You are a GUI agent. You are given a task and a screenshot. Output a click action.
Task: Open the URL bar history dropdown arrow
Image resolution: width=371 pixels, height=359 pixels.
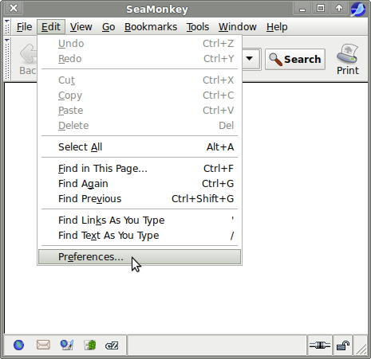pyautogui.click(x=249, y=59)
